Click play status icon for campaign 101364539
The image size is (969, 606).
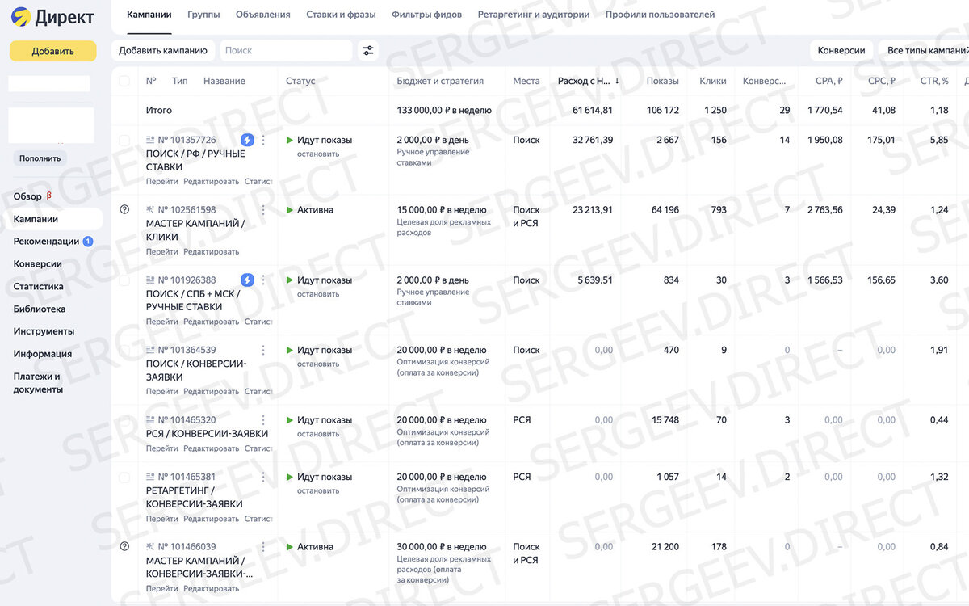tap(290, 350)
